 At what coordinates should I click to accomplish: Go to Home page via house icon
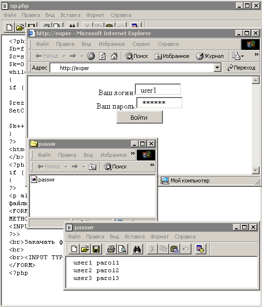[x=114, y=56]
